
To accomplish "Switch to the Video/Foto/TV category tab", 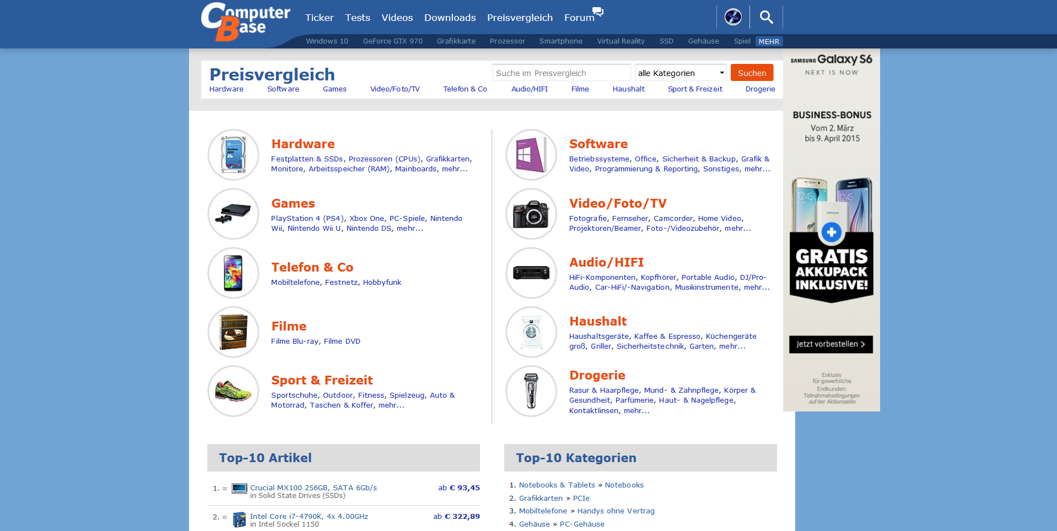I will coord(395,89).
